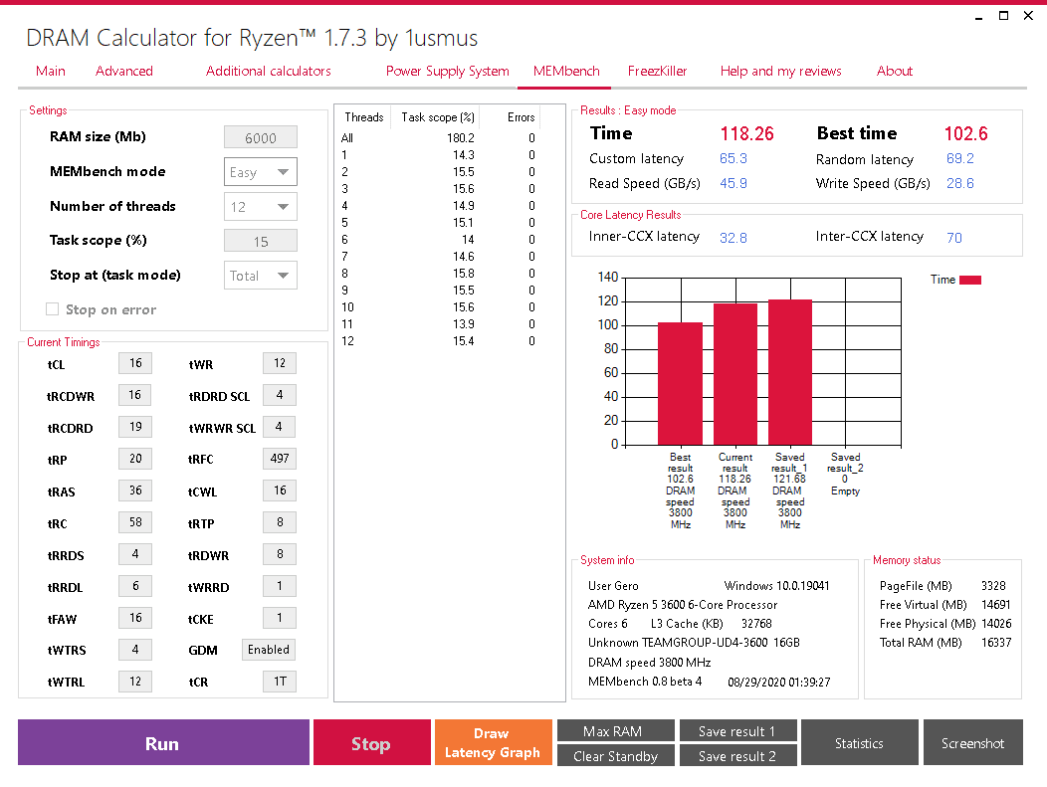Click the Free Physical (MB) value
Image resolution: width=1047 pixels, height=787 pixels.
996,624
